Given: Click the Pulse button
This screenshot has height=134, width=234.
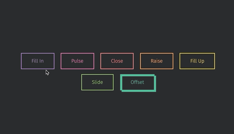Looking at the screenshot, I should (x=77, y=61).
